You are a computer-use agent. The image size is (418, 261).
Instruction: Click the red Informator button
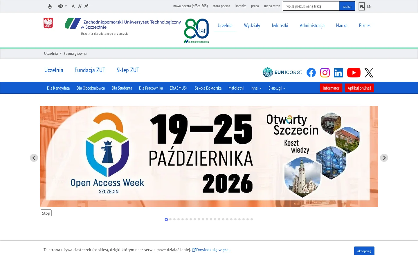click(x=331, y=88)
